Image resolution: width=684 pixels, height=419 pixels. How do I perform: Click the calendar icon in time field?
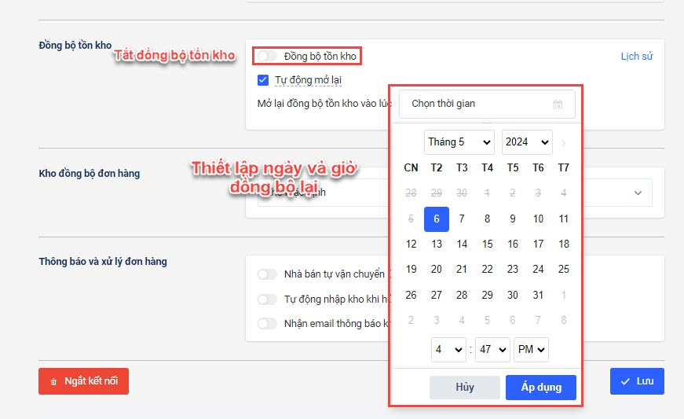[558, 105]
